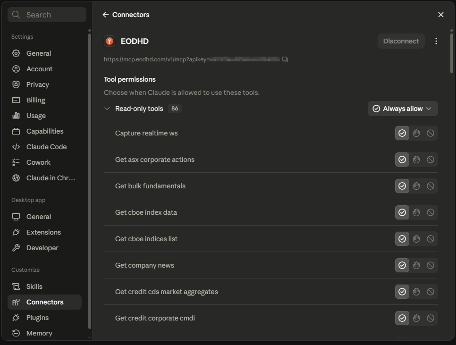Click the 86 tools count badge
456x345 pixels.
coord(175,109)
